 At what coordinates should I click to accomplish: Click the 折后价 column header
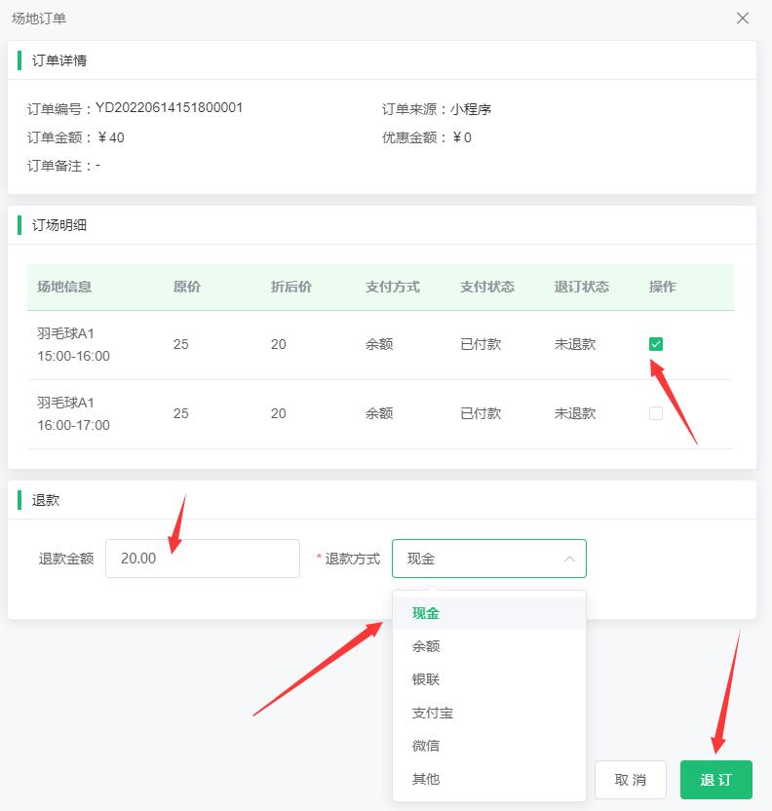coord(291,287)
